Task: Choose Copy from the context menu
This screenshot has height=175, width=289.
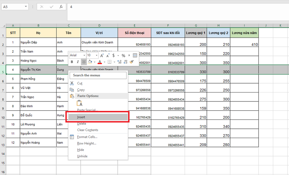Action: 98,90
